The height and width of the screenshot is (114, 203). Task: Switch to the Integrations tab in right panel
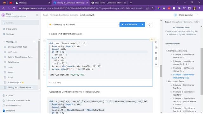click(177, 22)
